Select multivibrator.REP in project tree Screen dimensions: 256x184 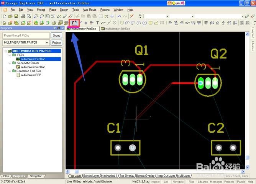click(x=31, y=75)
